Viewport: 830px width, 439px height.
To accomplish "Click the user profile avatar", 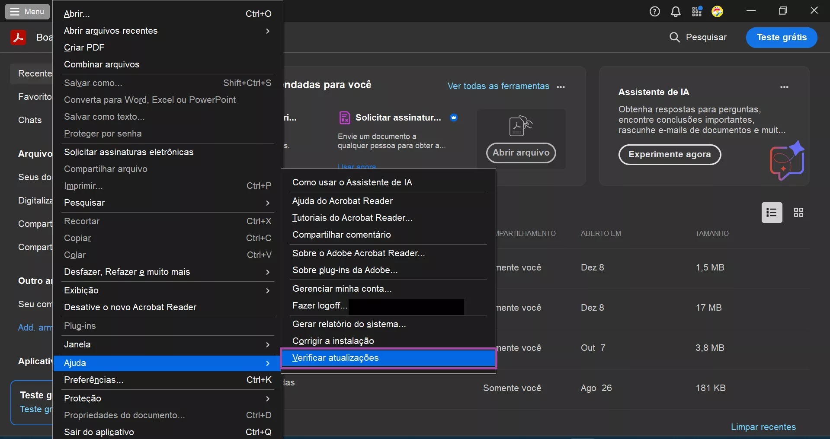I will [x=717, y=12].
